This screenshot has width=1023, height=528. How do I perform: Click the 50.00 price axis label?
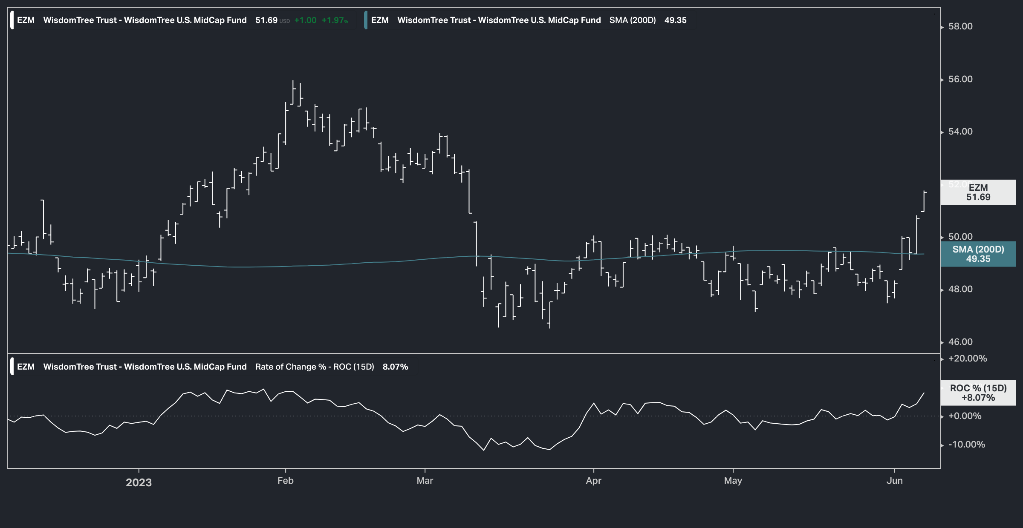point(960,237)
